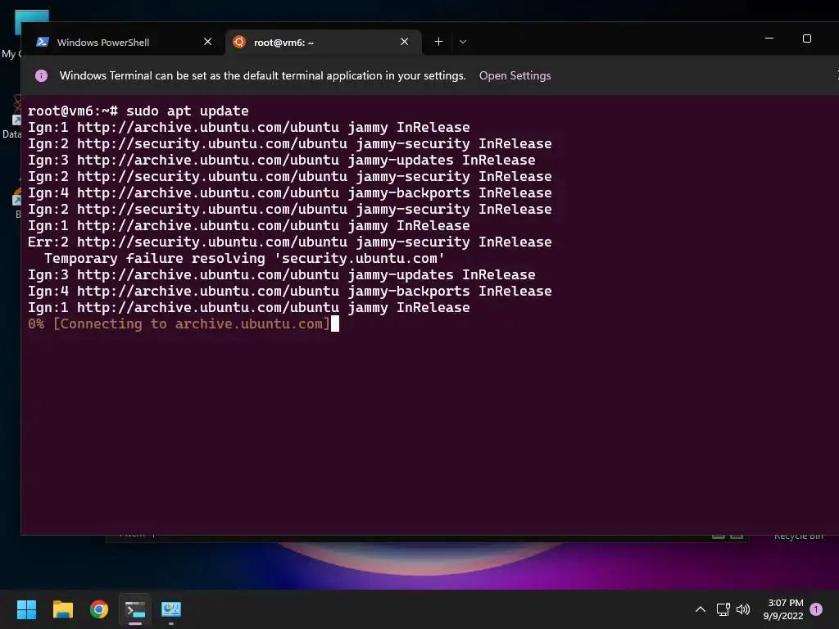
Task: Click the Err:2 security.ubuntu.com line
Action: pos(289,242)
